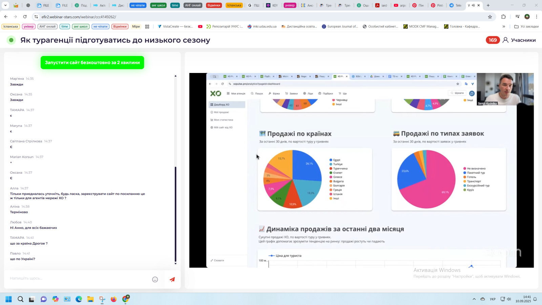Open the YouTube icon bookmark in bookmarks bar
The width and height of the screenshot is (542, 305).
click(200, 26)
